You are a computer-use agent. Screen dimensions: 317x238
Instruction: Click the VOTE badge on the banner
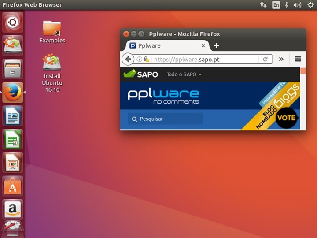[286, 118]
